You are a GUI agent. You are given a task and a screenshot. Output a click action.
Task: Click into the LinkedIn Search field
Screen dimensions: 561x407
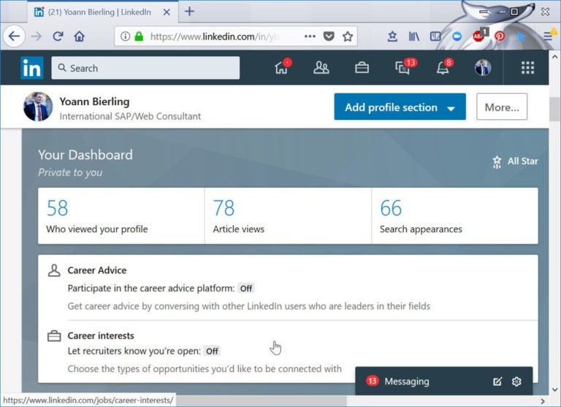click(146, 68)
